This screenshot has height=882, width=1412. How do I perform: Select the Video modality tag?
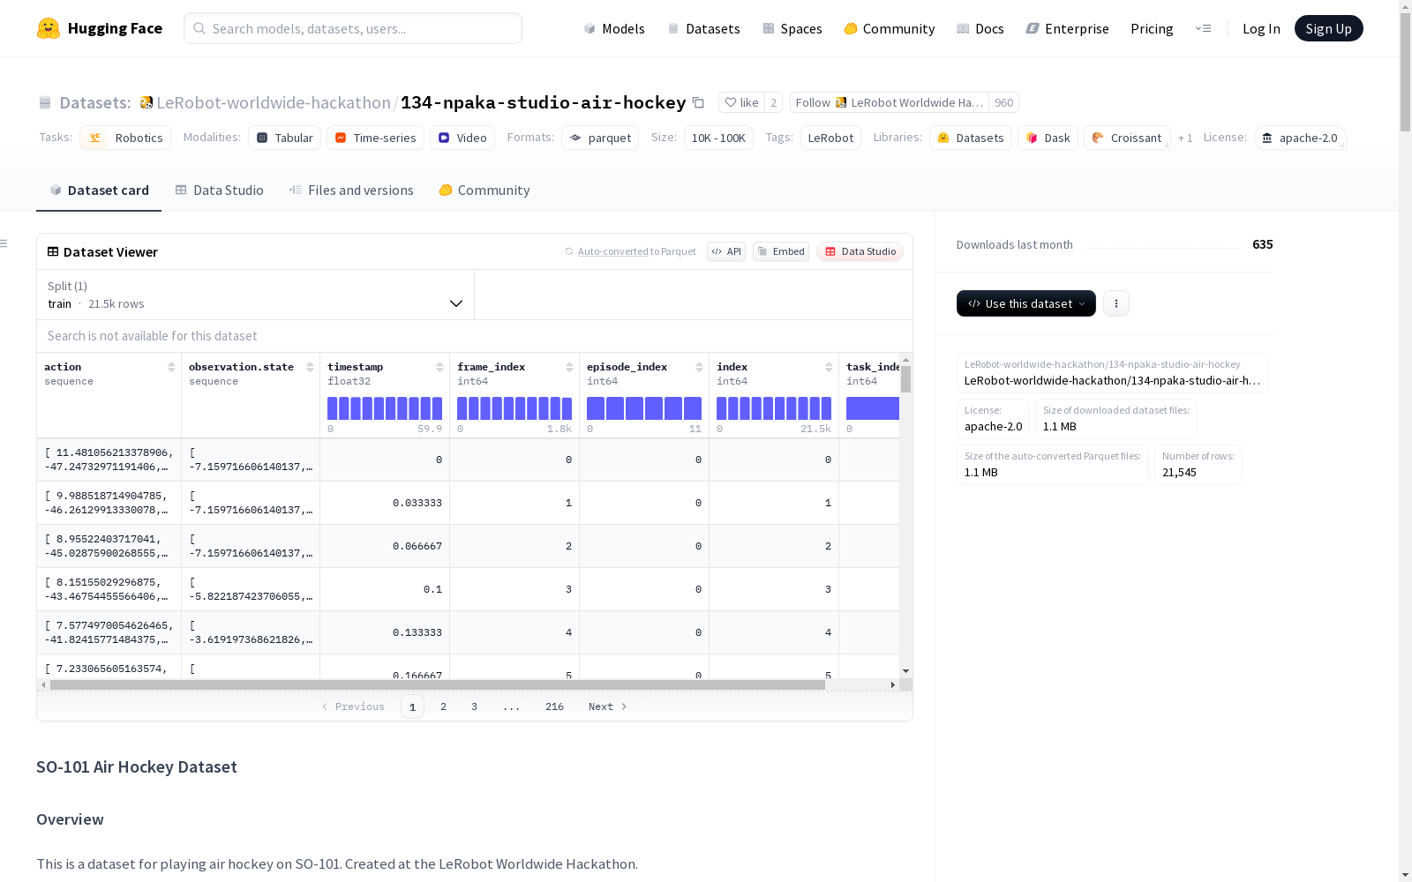462,138
